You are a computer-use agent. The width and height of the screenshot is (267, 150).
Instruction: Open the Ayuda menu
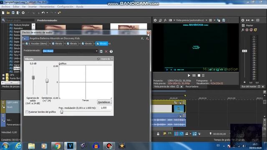[x=80, y=7]
